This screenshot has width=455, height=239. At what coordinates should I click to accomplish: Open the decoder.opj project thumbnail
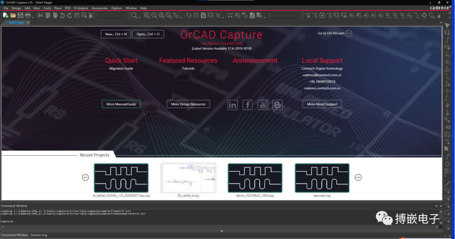click(x=322, y=178)
